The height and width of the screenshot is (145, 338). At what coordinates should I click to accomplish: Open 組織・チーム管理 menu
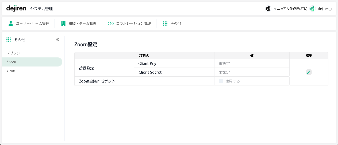(x=83, y=23)
